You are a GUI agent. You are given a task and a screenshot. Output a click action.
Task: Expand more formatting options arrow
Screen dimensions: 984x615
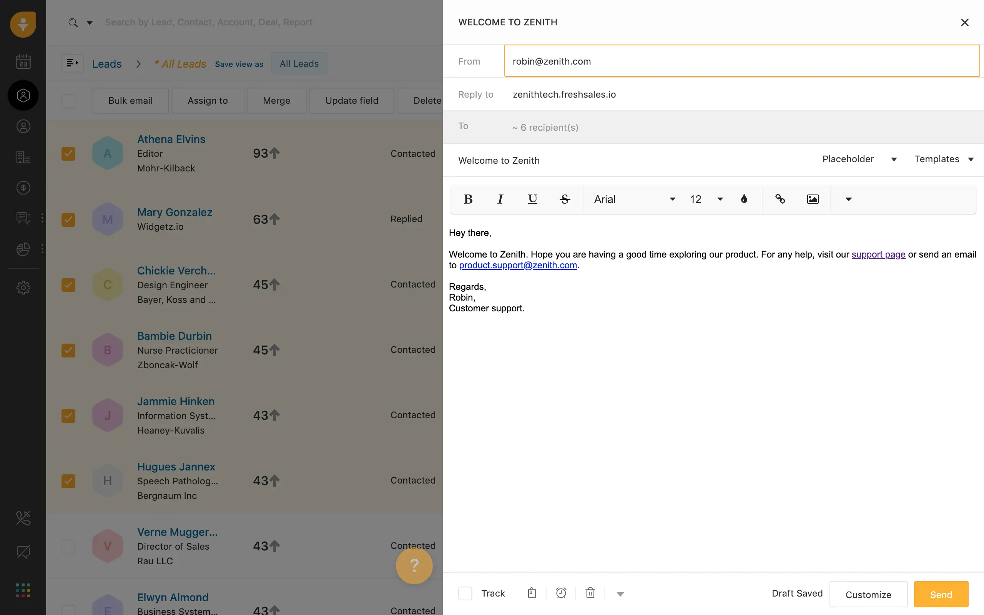[x=848, y=199]
